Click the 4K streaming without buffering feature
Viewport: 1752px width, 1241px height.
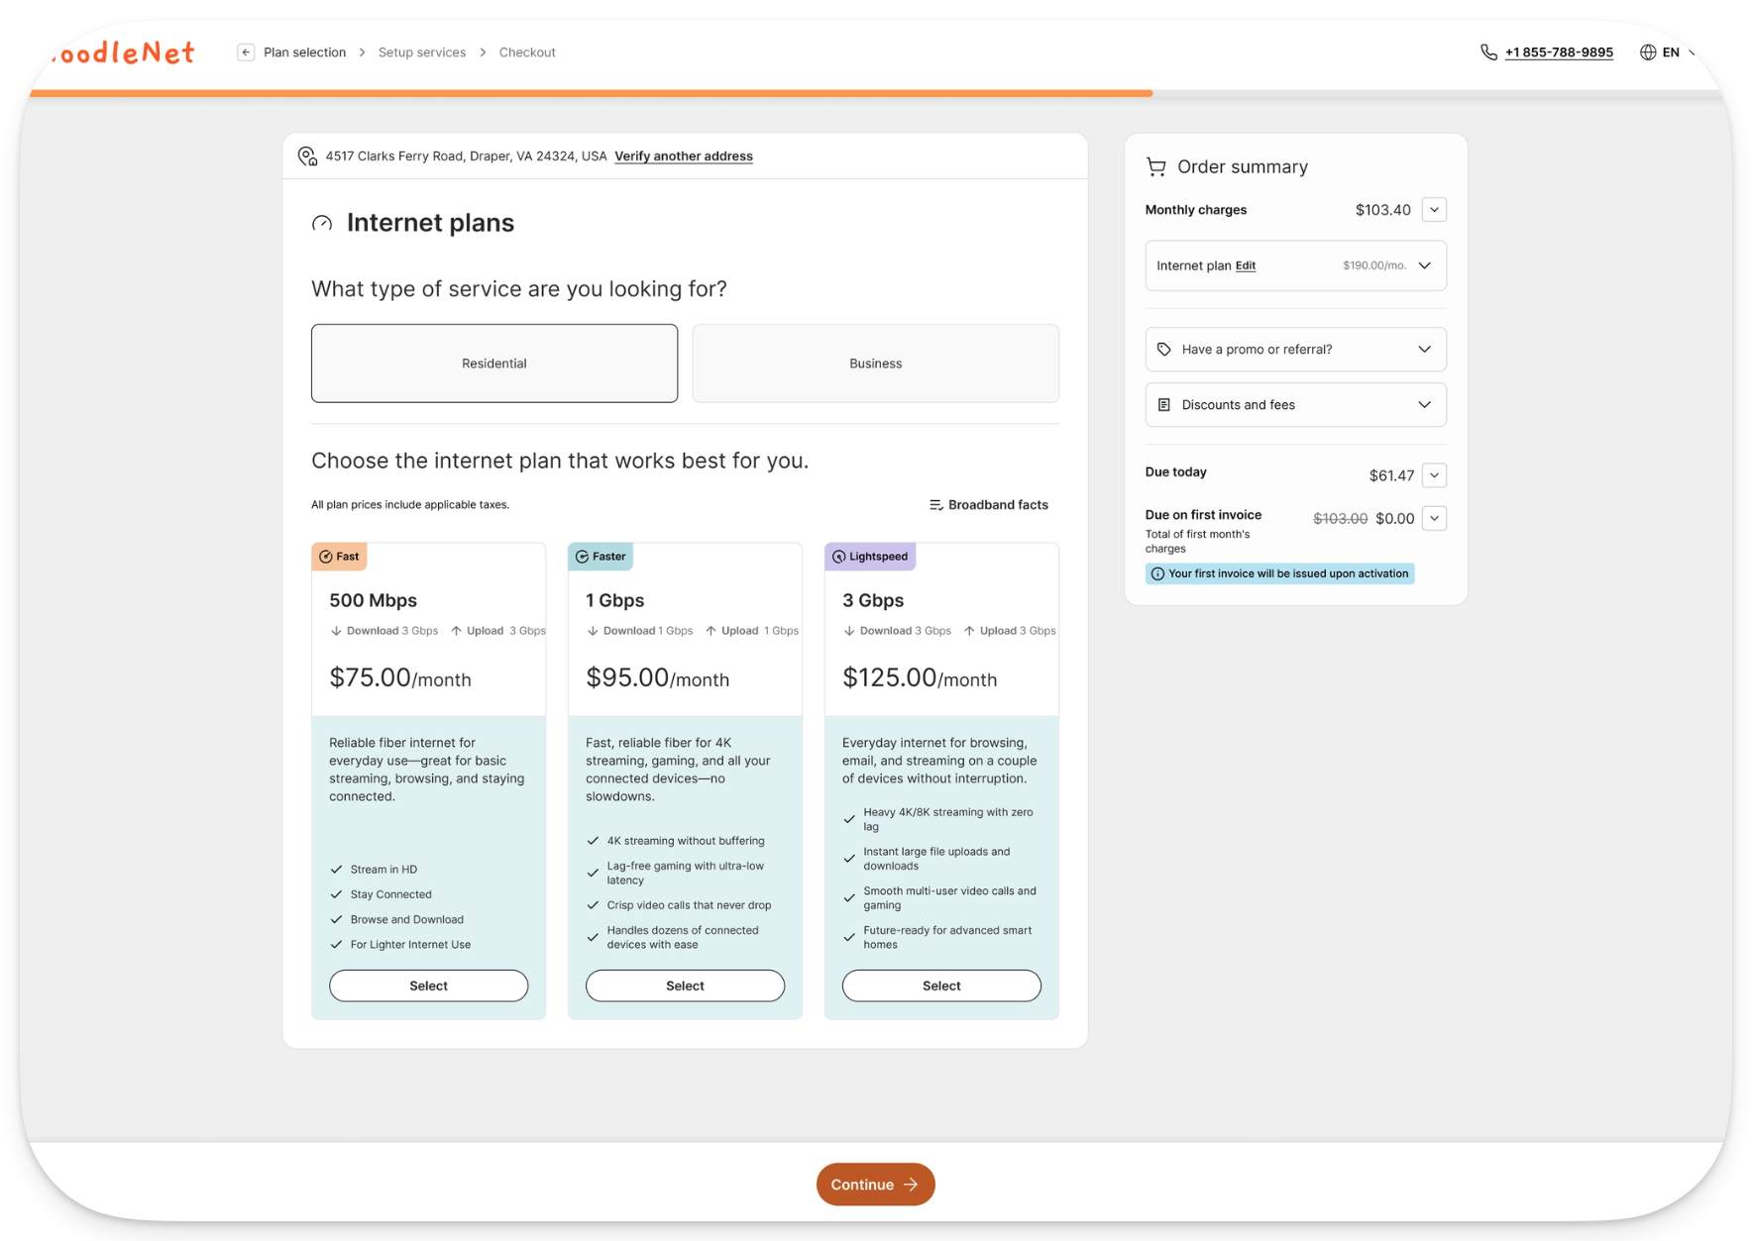click(x=675, y=841)
